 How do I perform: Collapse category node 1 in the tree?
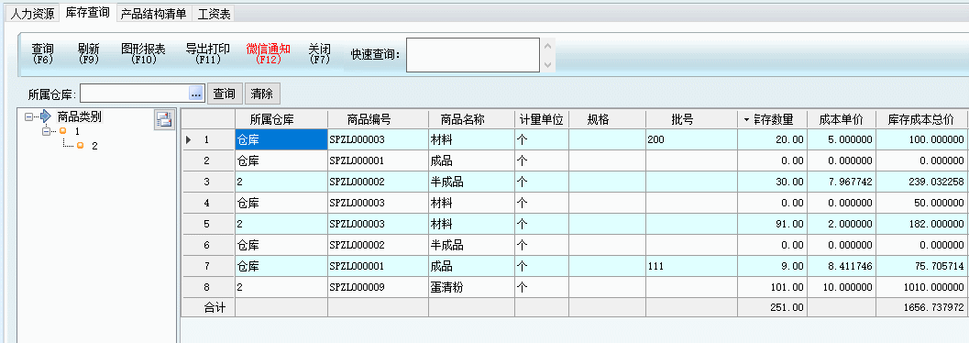(x=46, y=132)
